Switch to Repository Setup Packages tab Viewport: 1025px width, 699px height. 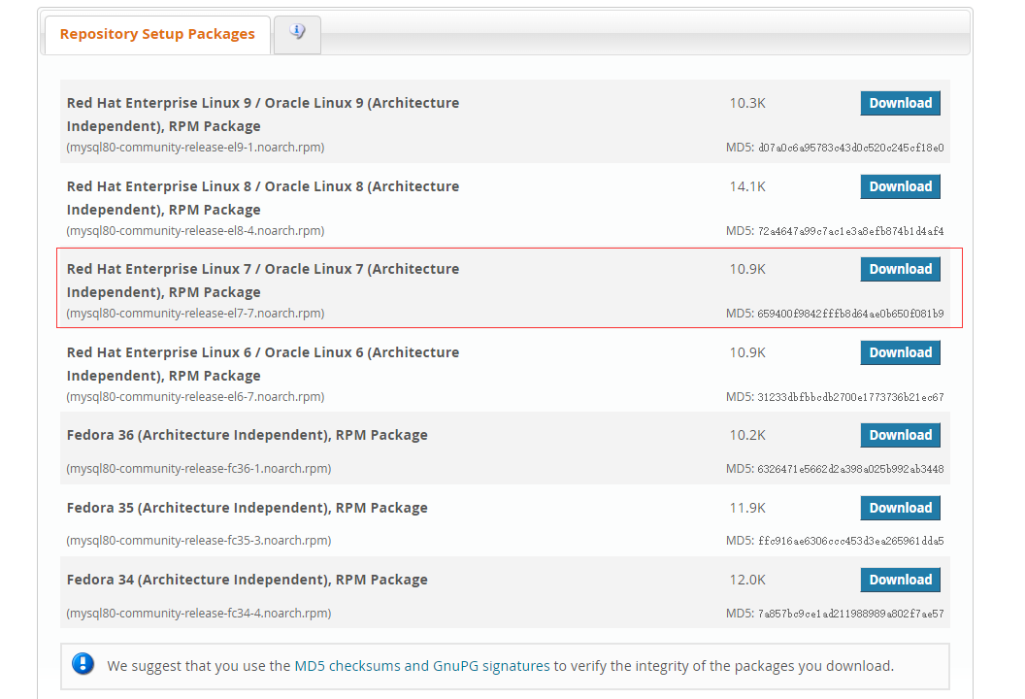click(x=157, y=34)
